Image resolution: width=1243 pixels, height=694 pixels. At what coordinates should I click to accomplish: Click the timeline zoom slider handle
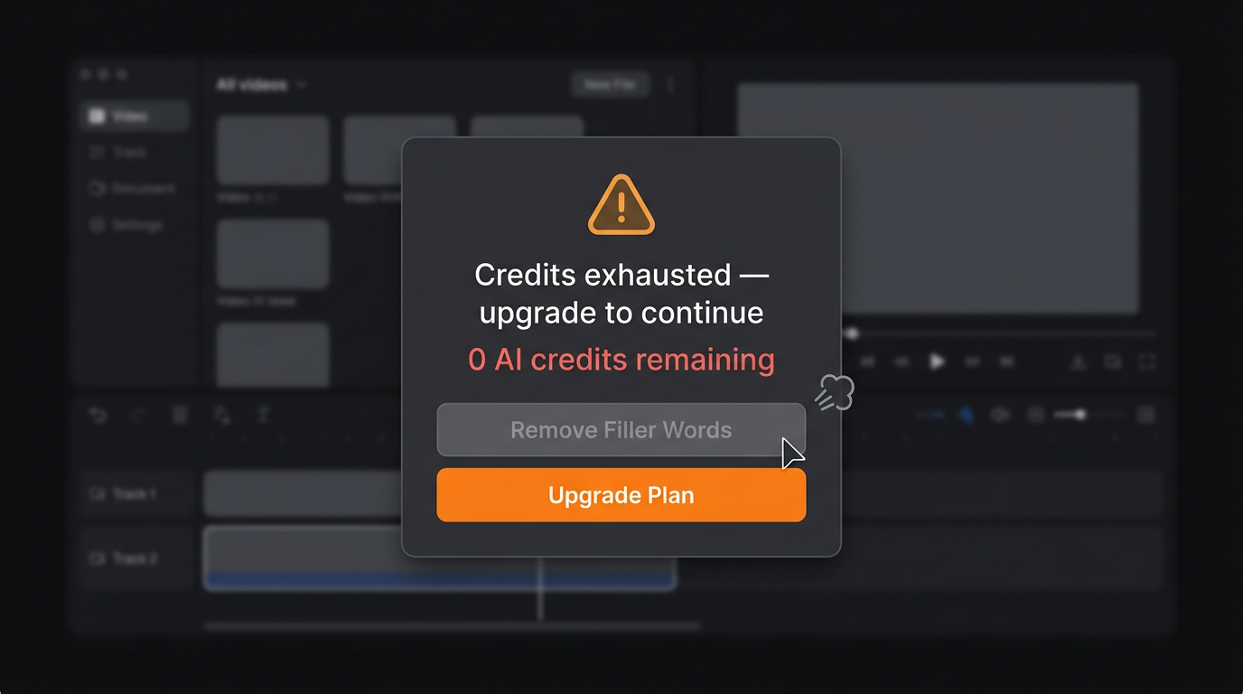click(x=1079, y=415)
